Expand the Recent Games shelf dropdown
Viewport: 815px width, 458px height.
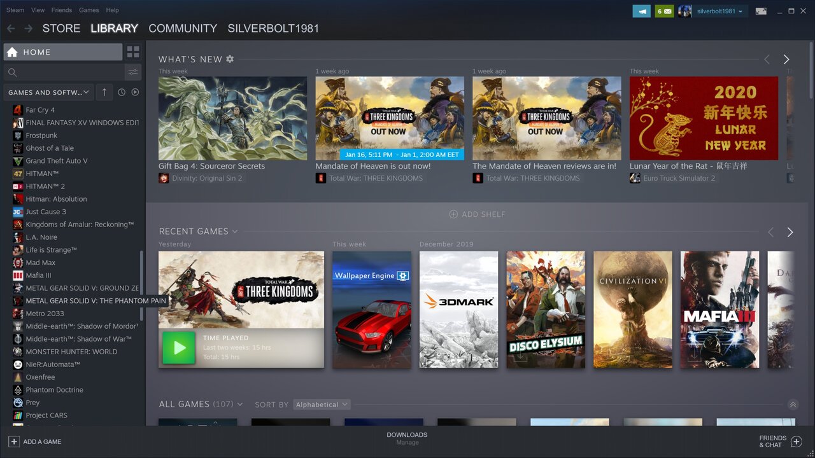click(x=235, y=232)
